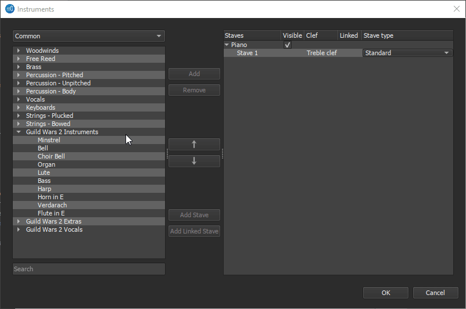Click the Add Stave button
Viewport: 466px width, 309px height.
[194, 215]
